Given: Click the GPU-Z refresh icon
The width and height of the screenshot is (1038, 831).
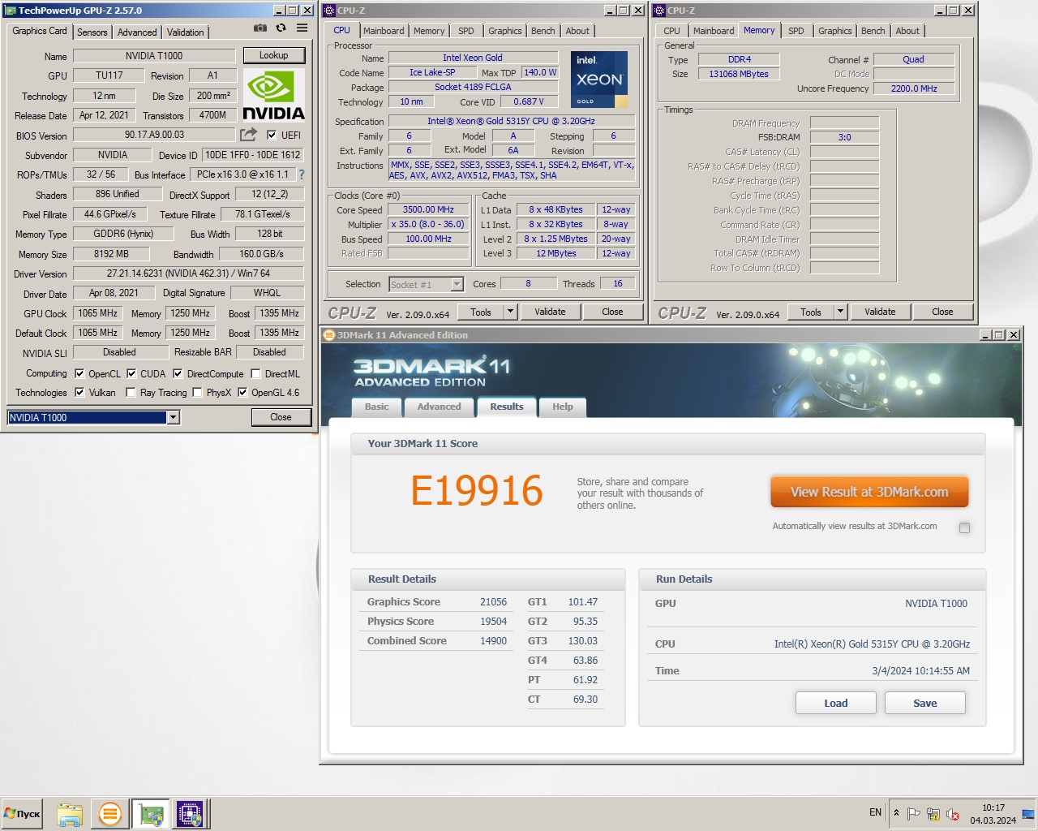Looking at the screenshot, I should pos(281,28).
